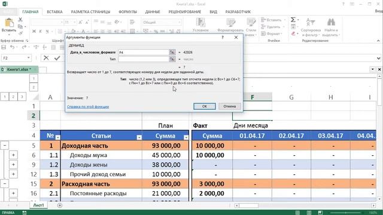Open the Name Box dropdown arrow
Screen dimensions: 383x215
(x=29, y=58)
